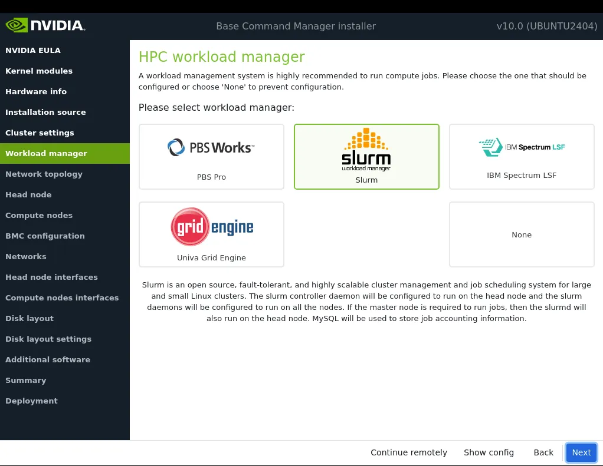Viewport: 603px width, 466px height.
Task: Click Base Command Manager installer title
Action: (296, 26)
